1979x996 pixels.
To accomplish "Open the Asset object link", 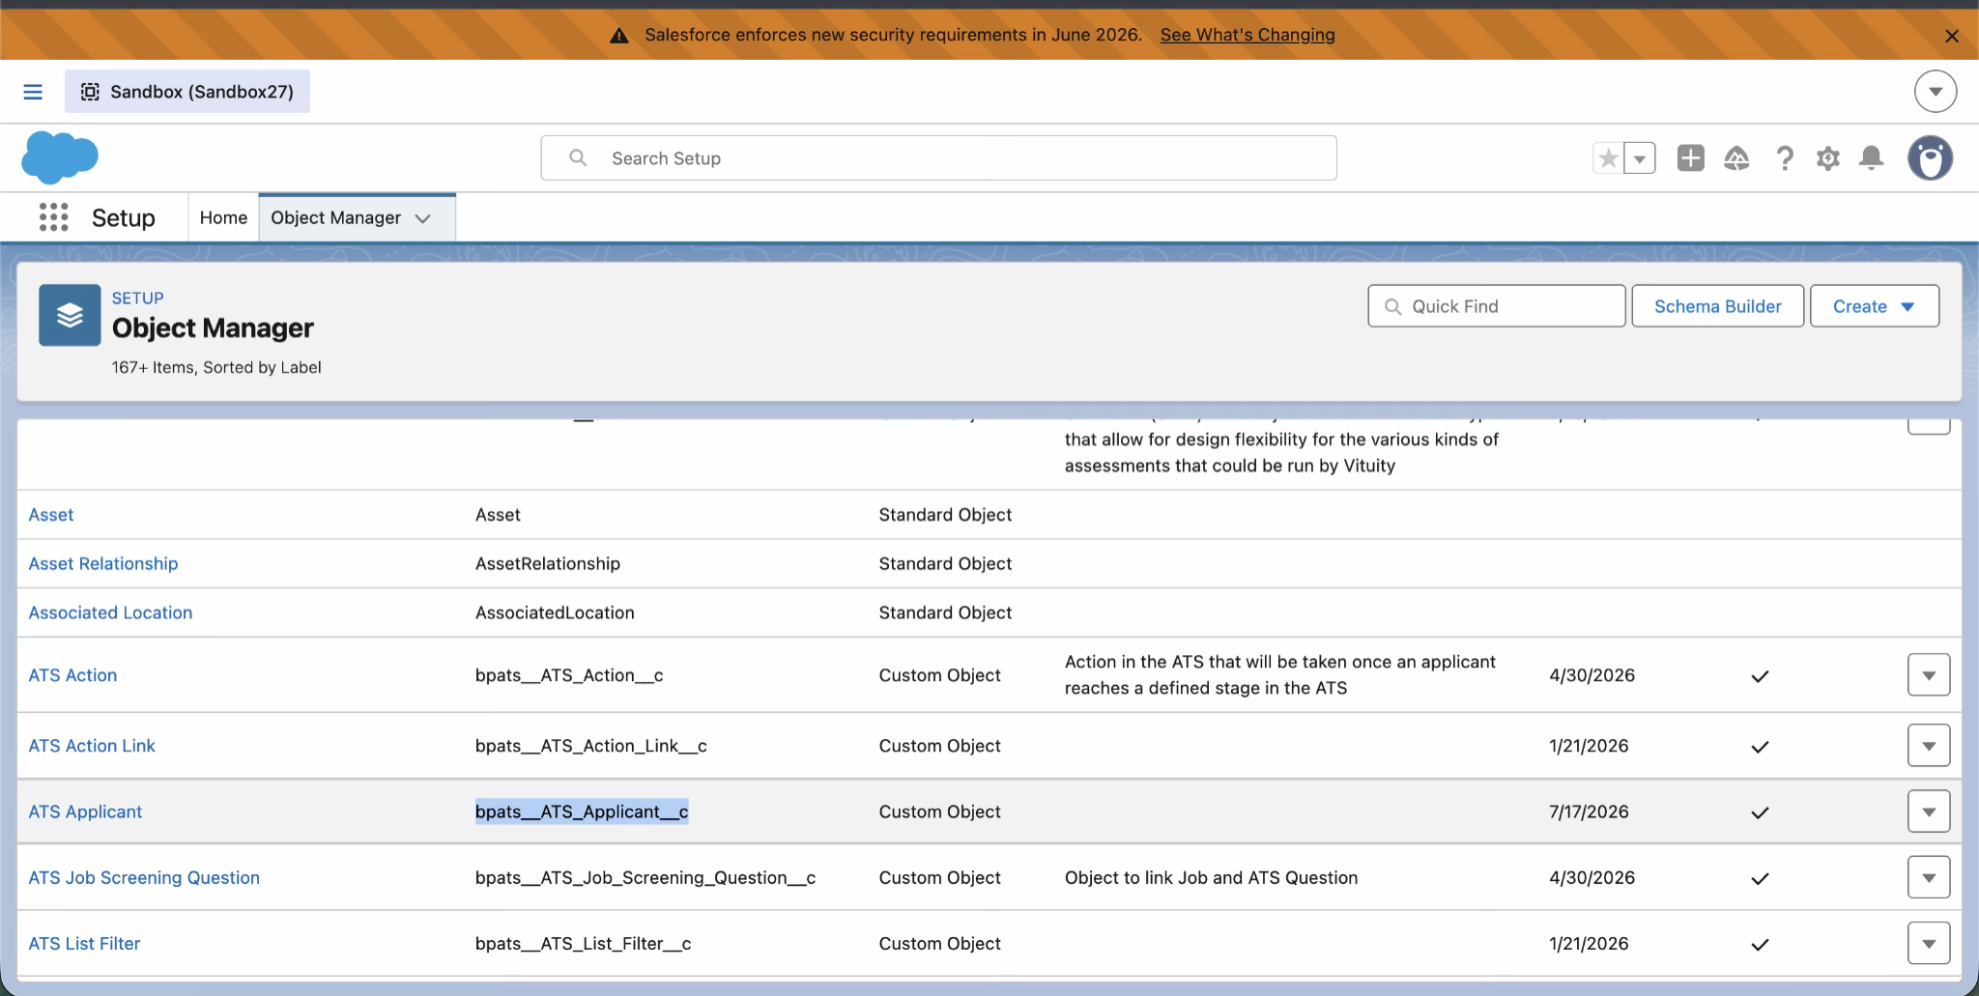I will (x=51, y=515).
